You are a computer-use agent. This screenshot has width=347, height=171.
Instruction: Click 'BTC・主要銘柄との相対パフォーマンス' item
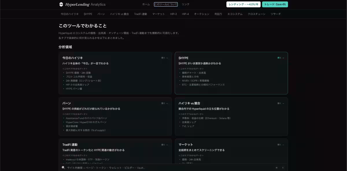pos(203,85)
